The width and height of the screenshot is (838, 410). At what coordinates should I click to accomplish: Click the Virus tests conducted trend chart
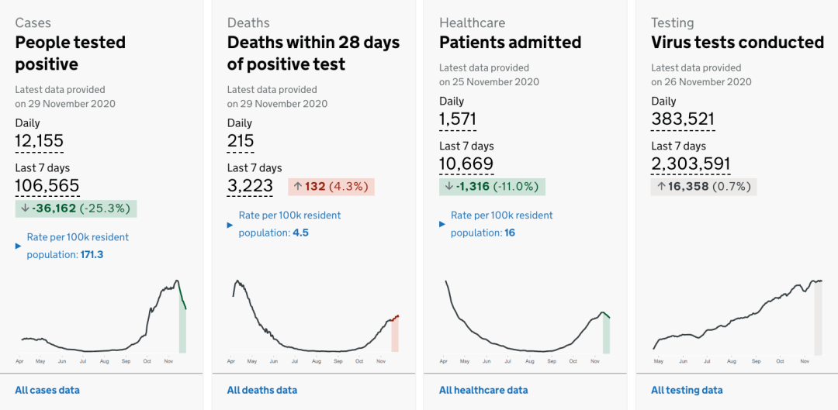[738, 320]
